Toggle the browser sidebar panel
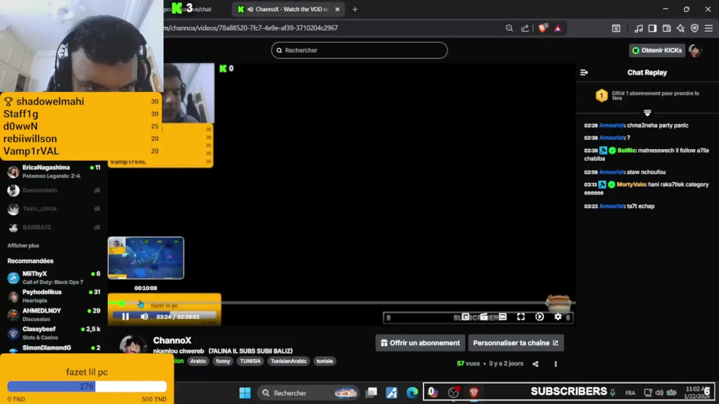 pyautogui.click(x=652, y=28)
